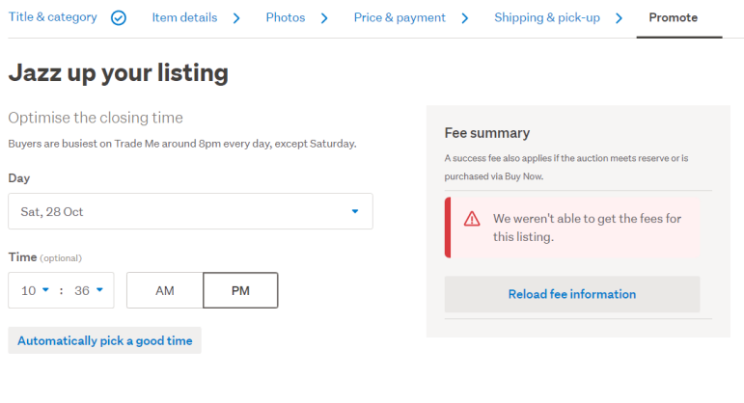Select AM for the closing time

click(x=165, y=290)
